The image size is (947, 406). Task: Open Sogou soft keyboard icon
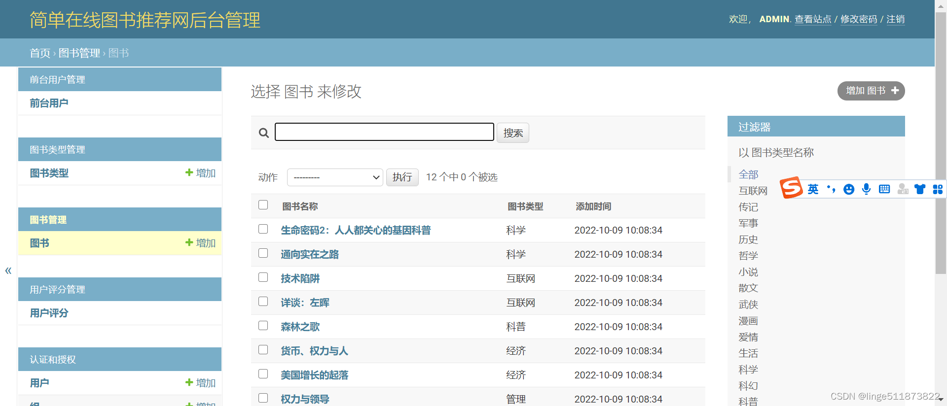pos(884,189)
